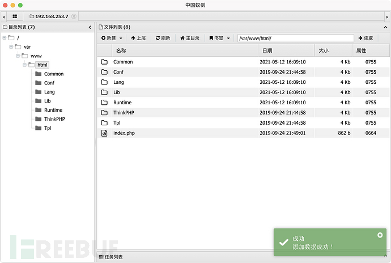Select the Common row name in file list
Image resolution: width=391 pixels, height=263 pixels.
point(123,62)
